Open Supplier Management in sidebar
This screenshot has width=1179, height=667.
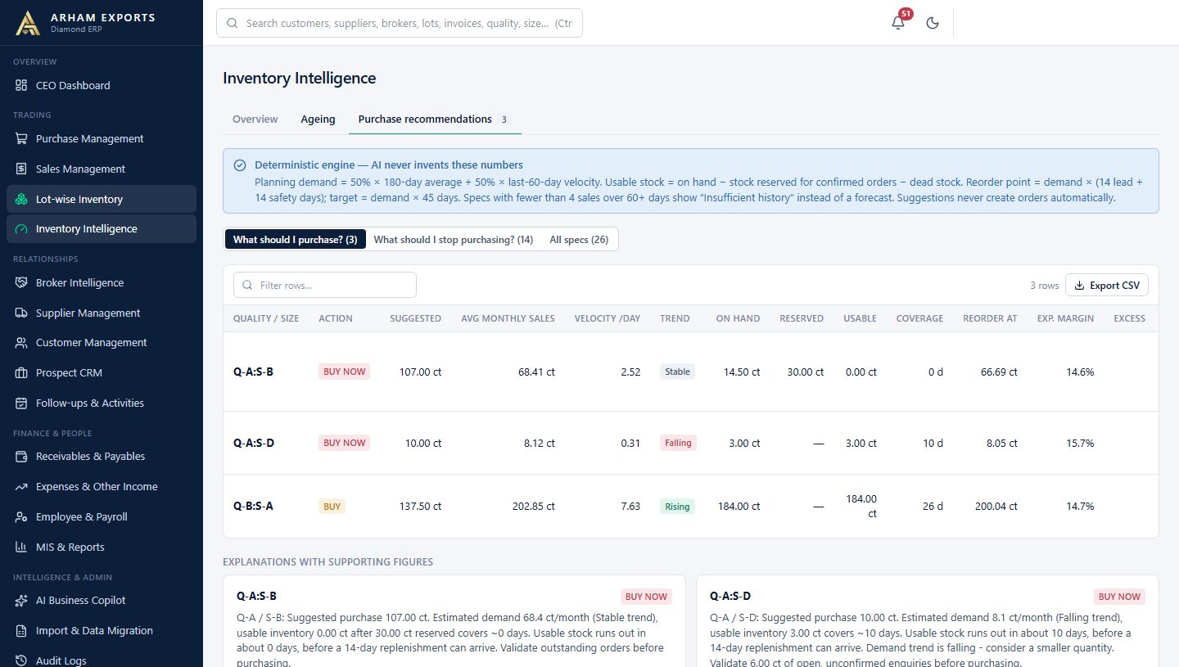click(102, 313)
